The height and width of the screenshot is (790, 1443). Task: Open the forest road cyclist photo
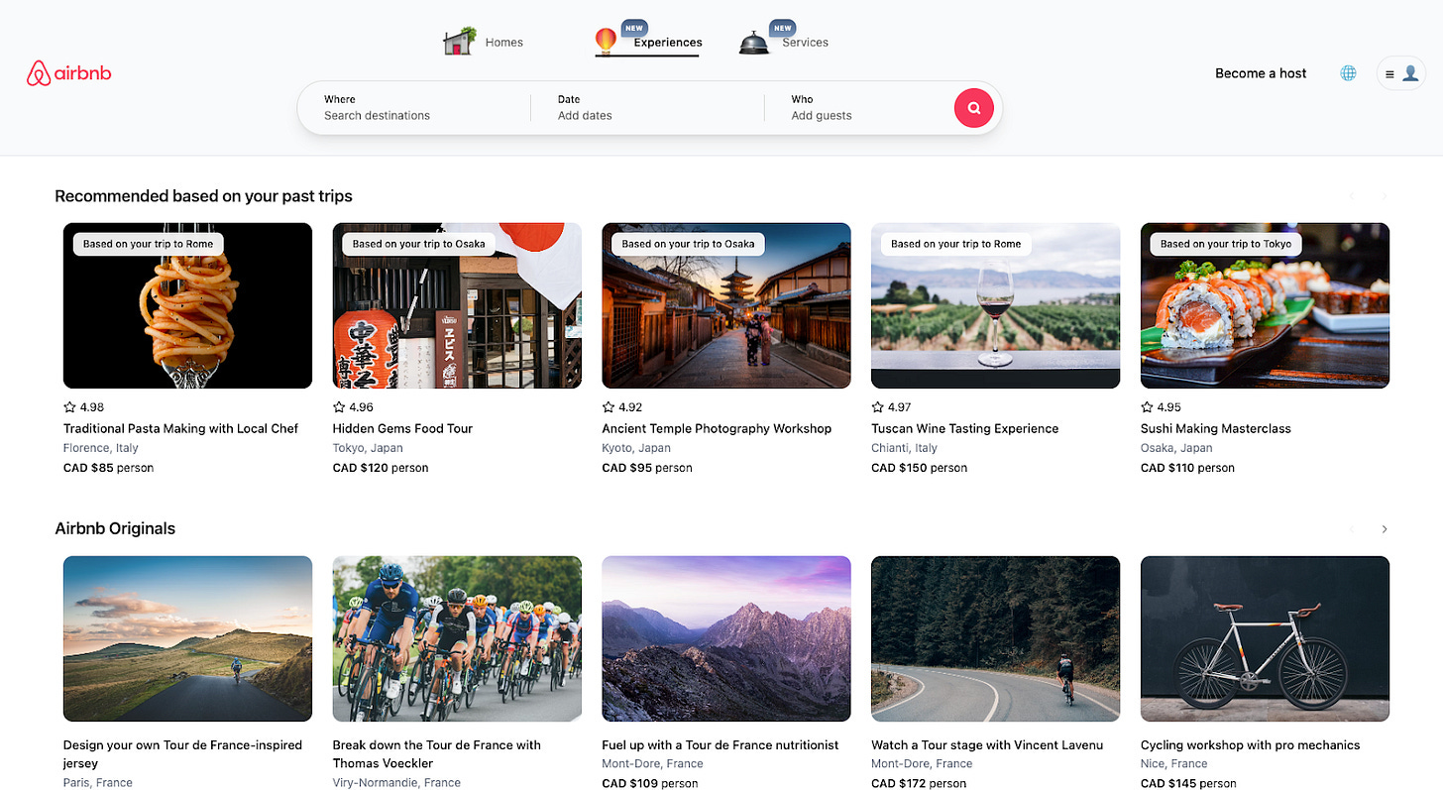click(995, 638)
